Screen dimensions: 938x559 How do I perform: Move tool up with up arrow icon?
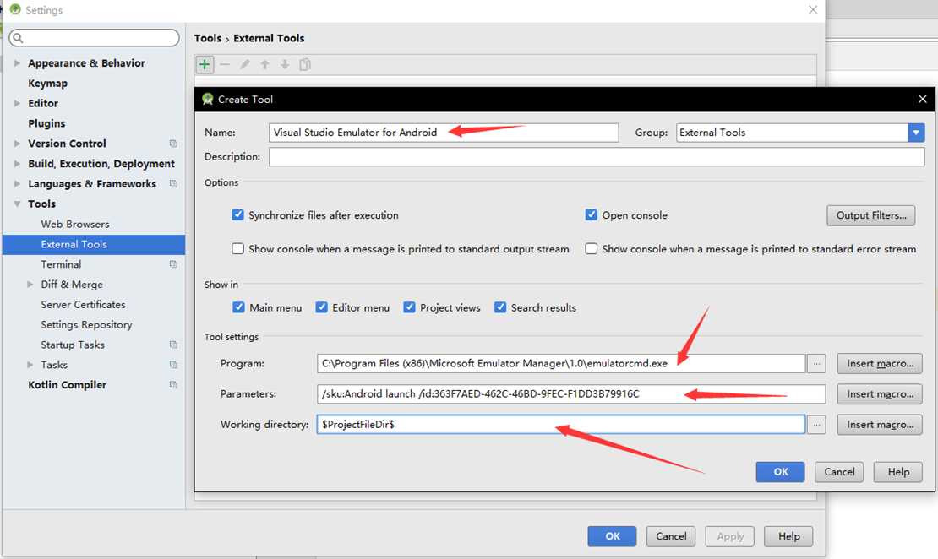(264, 64)
